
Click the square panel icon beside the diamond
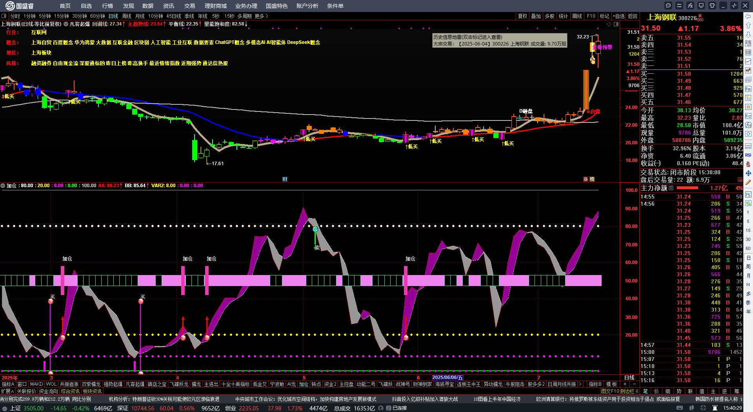[616, 24]
